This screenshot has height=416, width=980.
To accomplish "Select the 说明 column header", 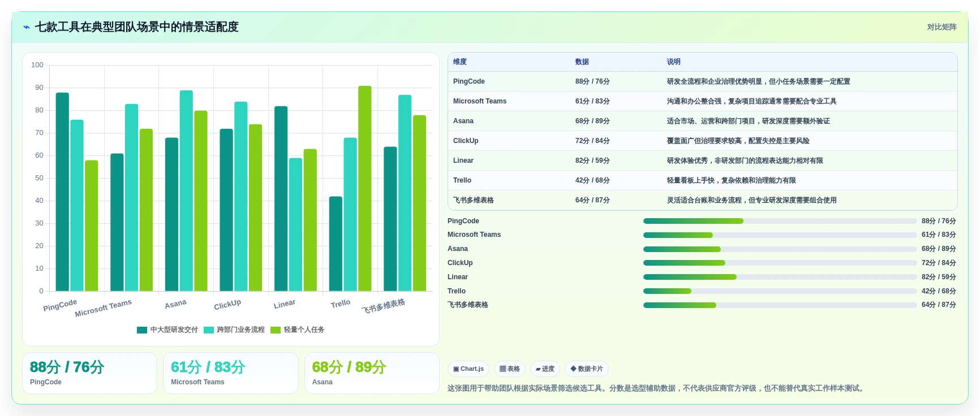I will click(x=674, y=62).
